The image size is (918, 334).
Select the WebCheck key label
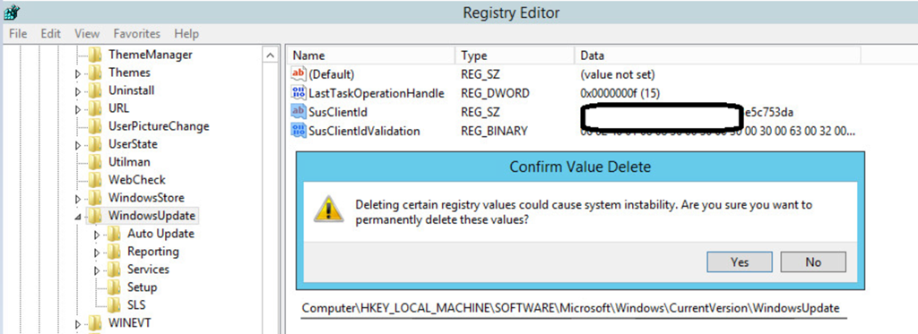coord(136,180)
